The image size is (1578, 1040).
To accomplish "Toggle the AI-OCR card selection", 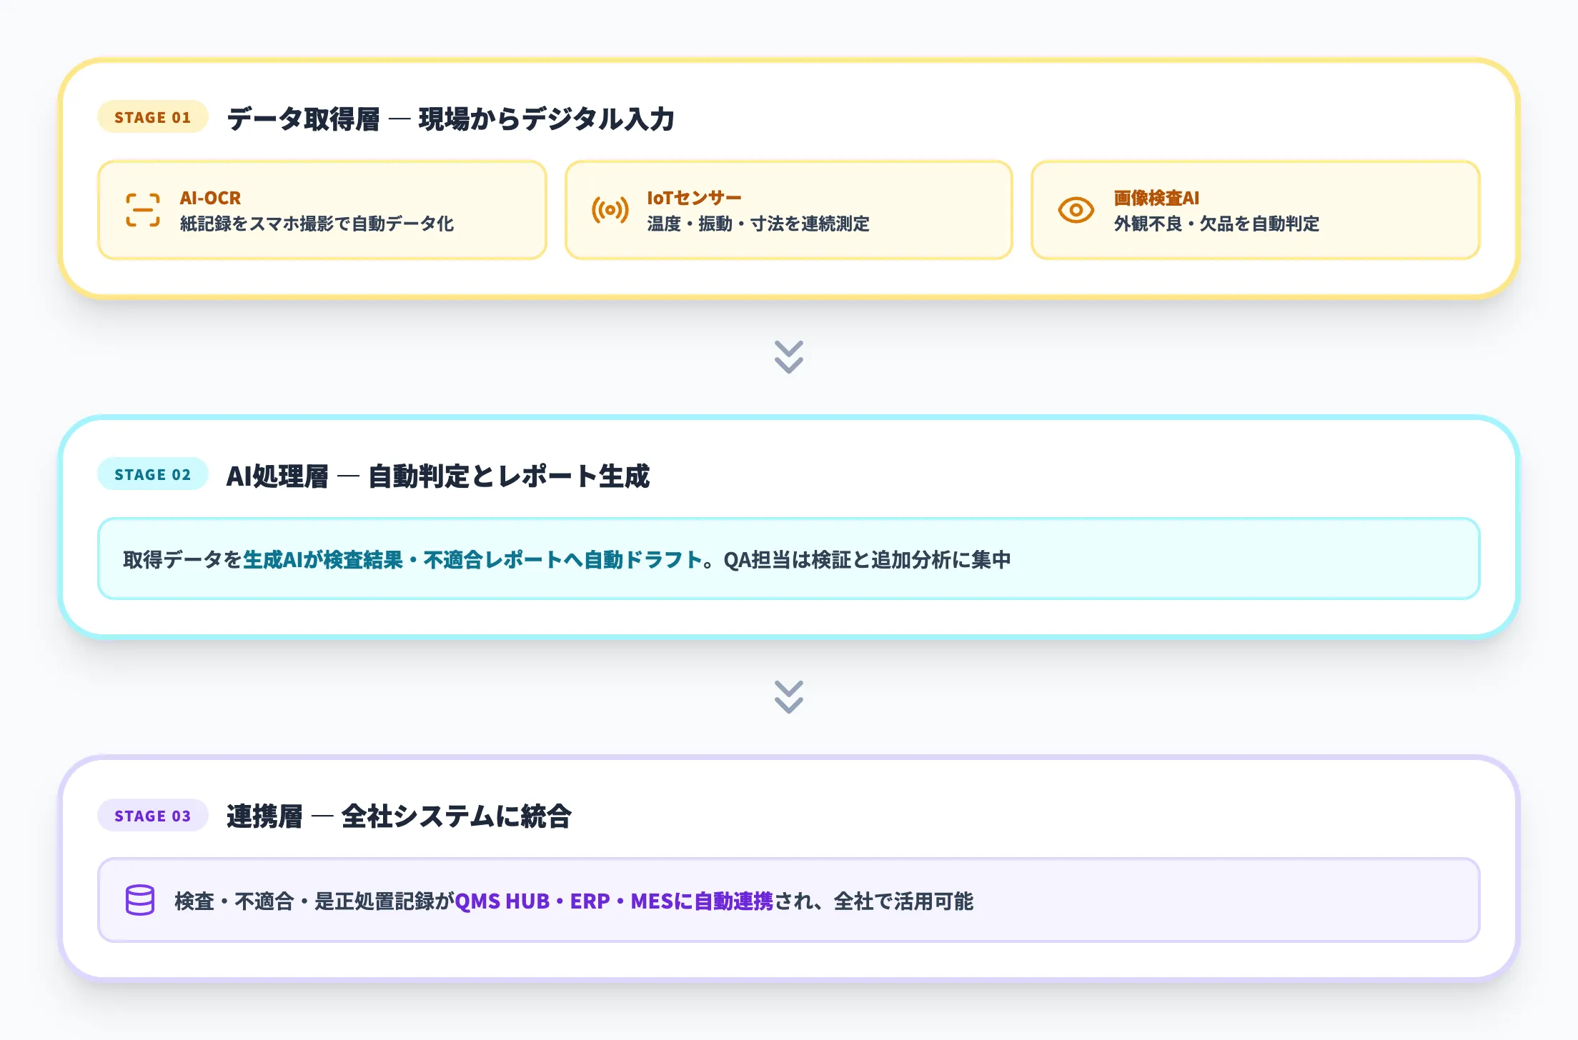I will click(x=322, y=209).
